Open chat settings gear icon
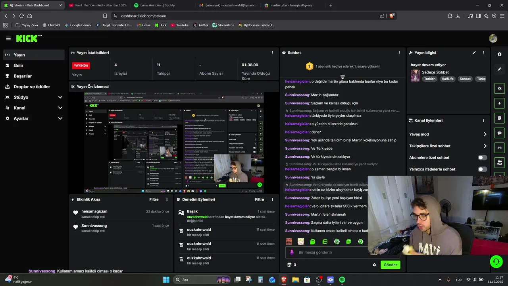This screenshot has width=508, height=286. click(x=374, y=265)
